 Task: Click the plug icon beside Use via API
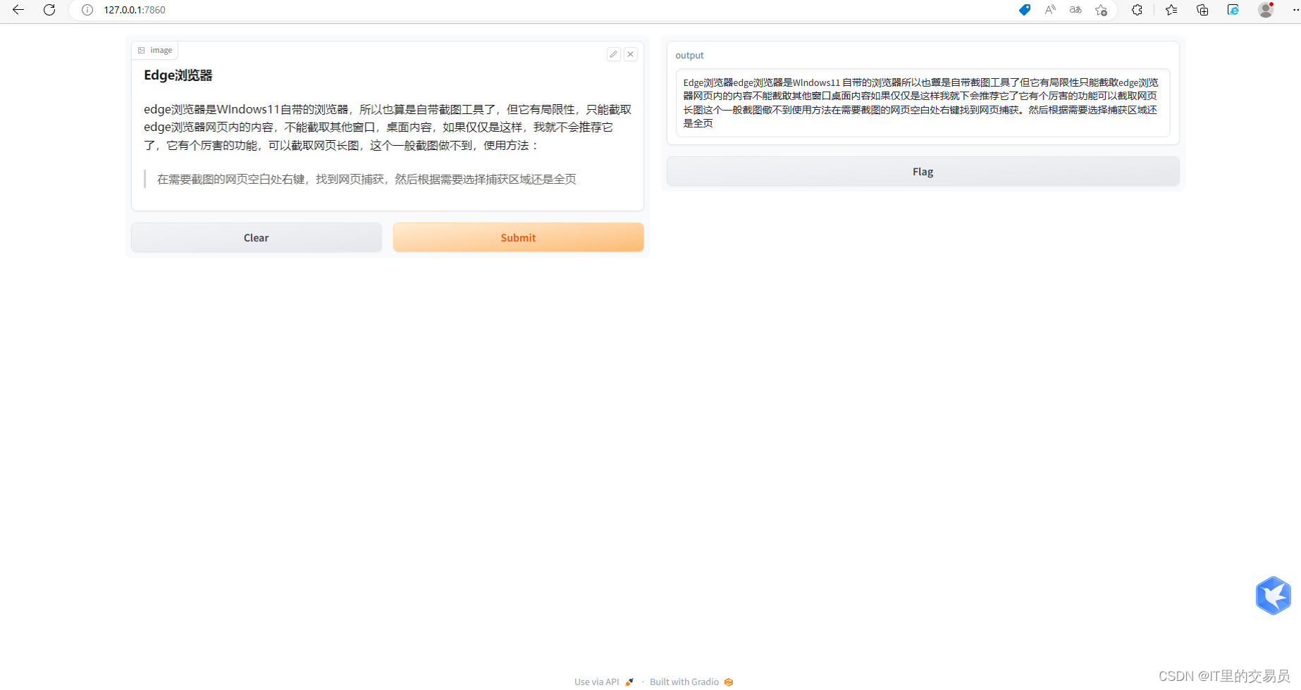(x=629, y=682)
